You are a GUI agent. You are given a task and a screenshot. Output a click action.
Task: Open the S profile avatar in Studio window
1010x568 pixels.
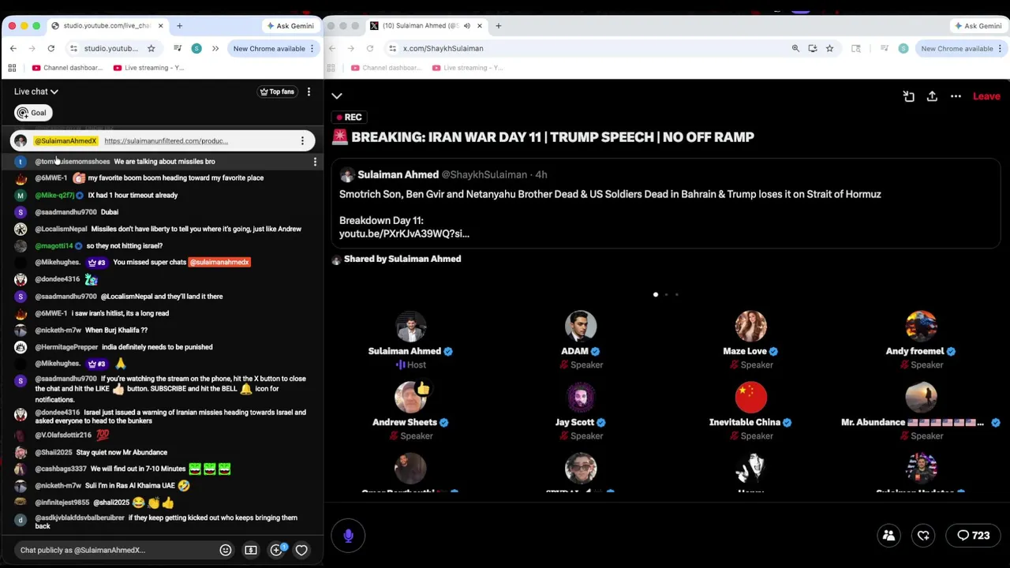click(x=196, y=48)
